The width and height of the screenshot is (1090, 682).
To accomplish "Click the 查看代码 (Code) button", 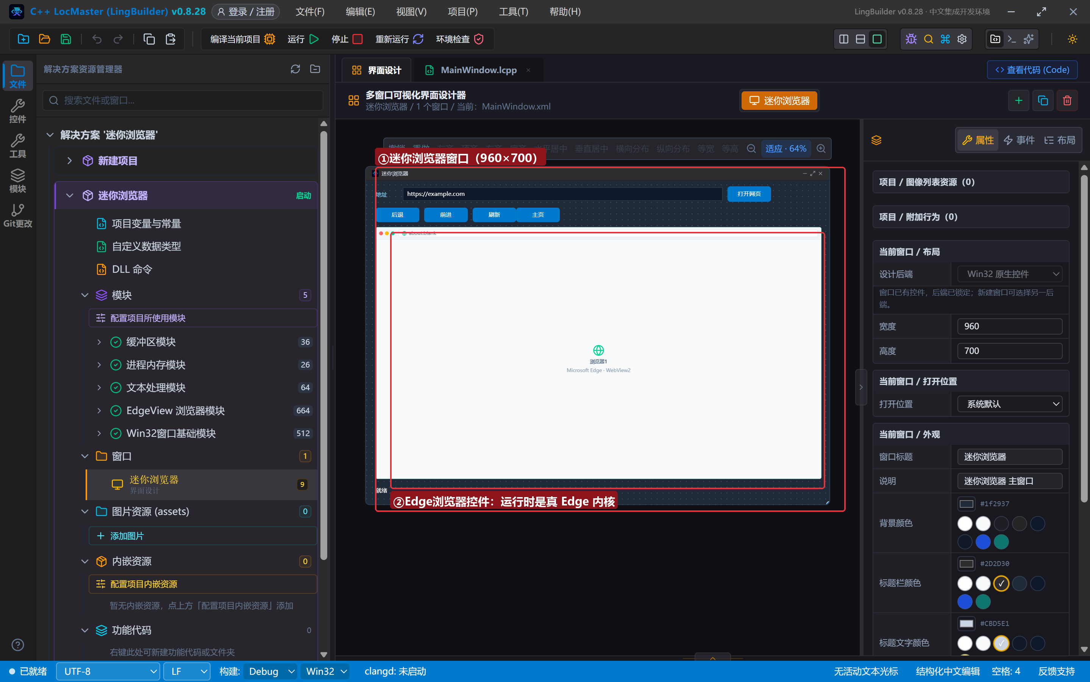I will (1032, 70).
